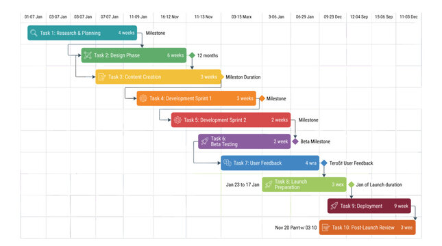Viewport: 442px width, 246px height.
Task: Select the Task 5: Development Sprint 2 bar
Action: pos(230,120)
